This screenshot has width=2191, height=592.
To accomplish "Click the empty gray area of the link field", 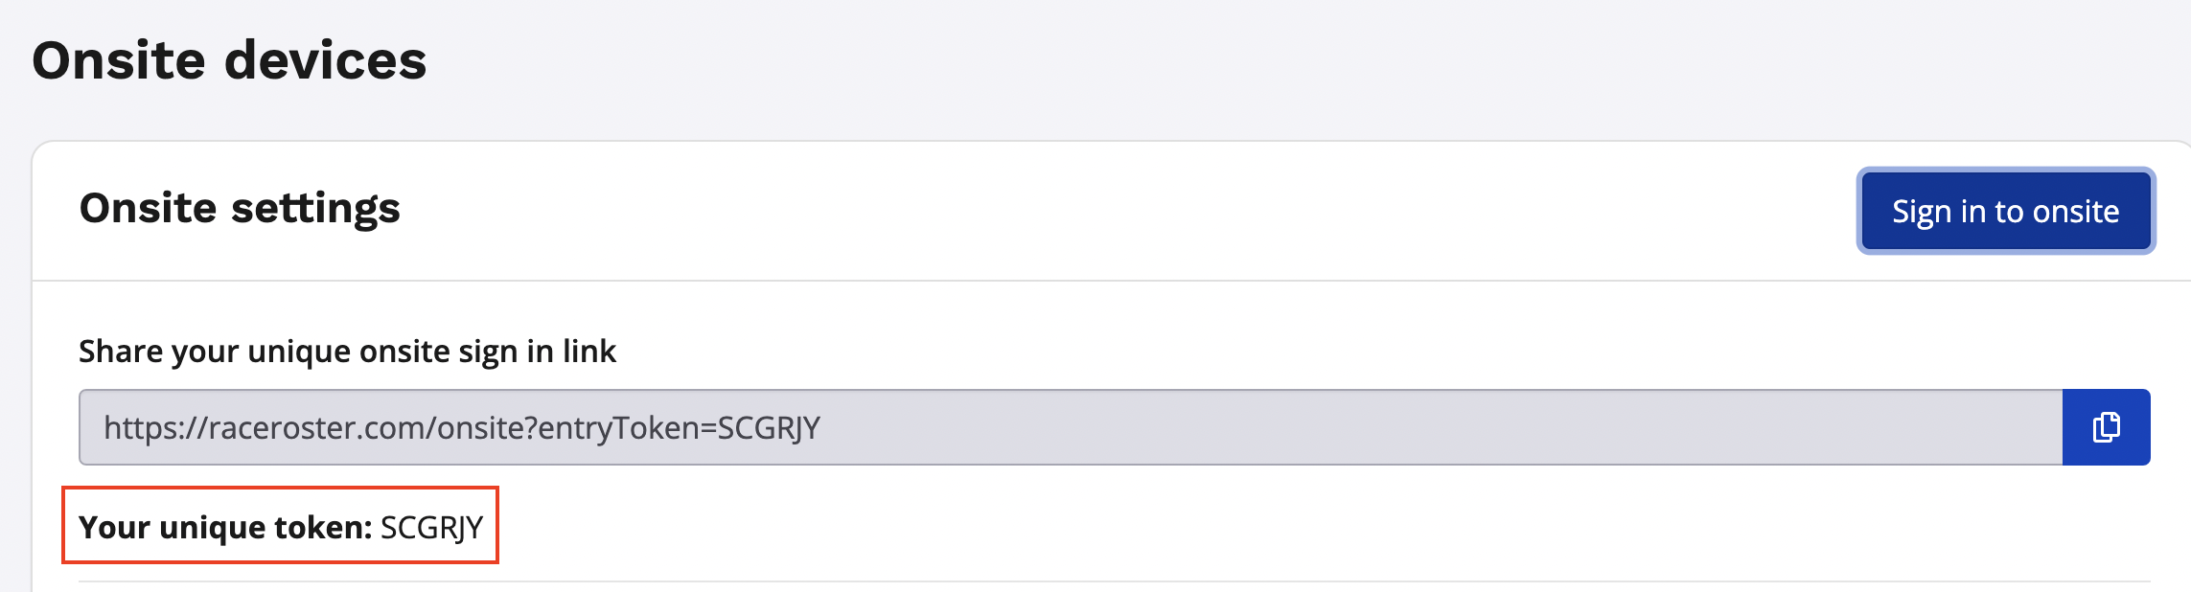I will pos(1438,427).
